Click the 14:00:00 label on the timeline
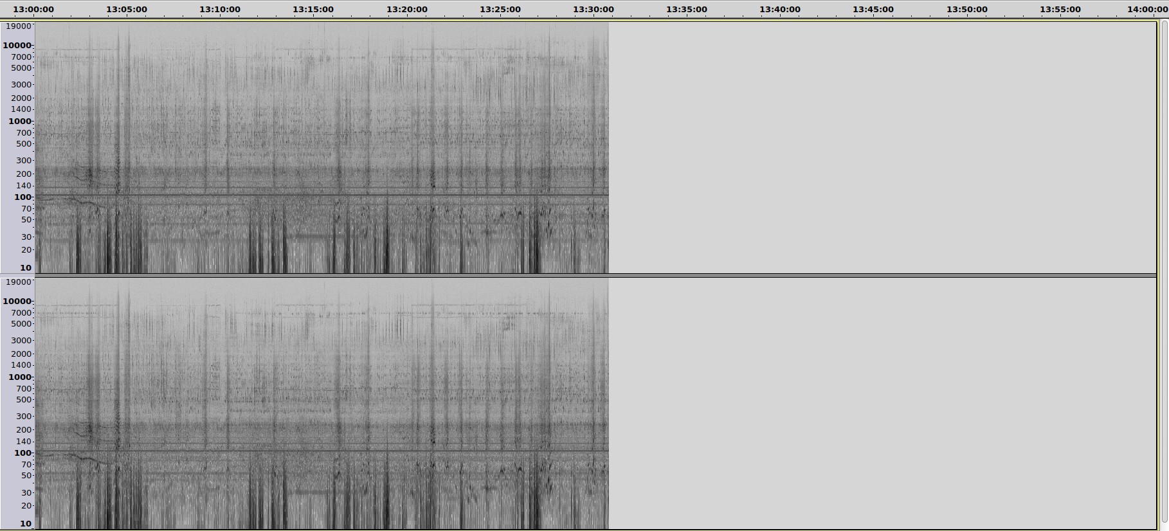Image resolution: width=1169 pixels, height=531 pixels. (x=1147, y=10)
